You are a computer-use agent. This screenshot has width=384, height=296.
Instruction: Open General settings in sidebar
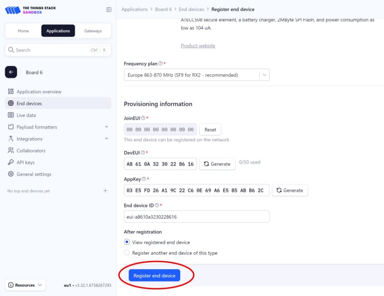58,174
